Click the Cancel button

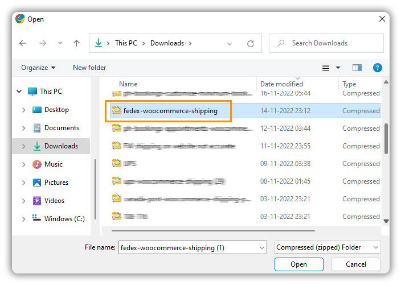(x=356, y=264)
